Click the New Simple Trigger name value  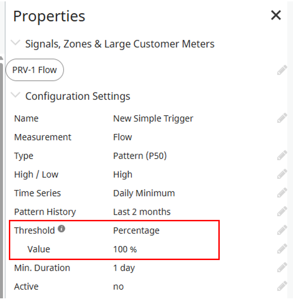153,118
